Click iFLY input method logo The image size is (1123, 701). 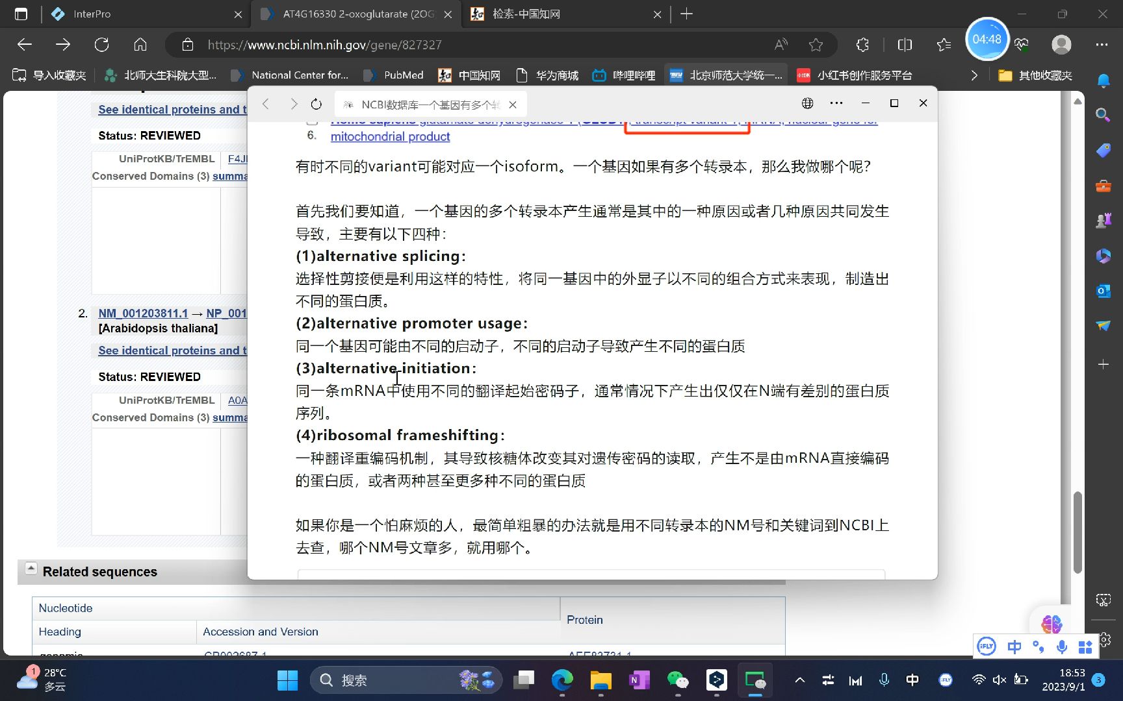(987, 646)
